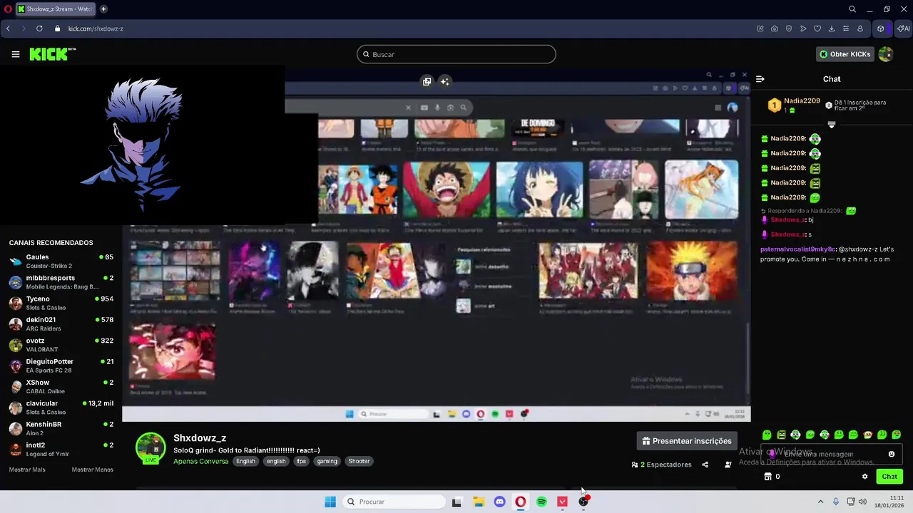Focus the Buscar search field
Screen dimensions: 913x513
click(456, 54)
